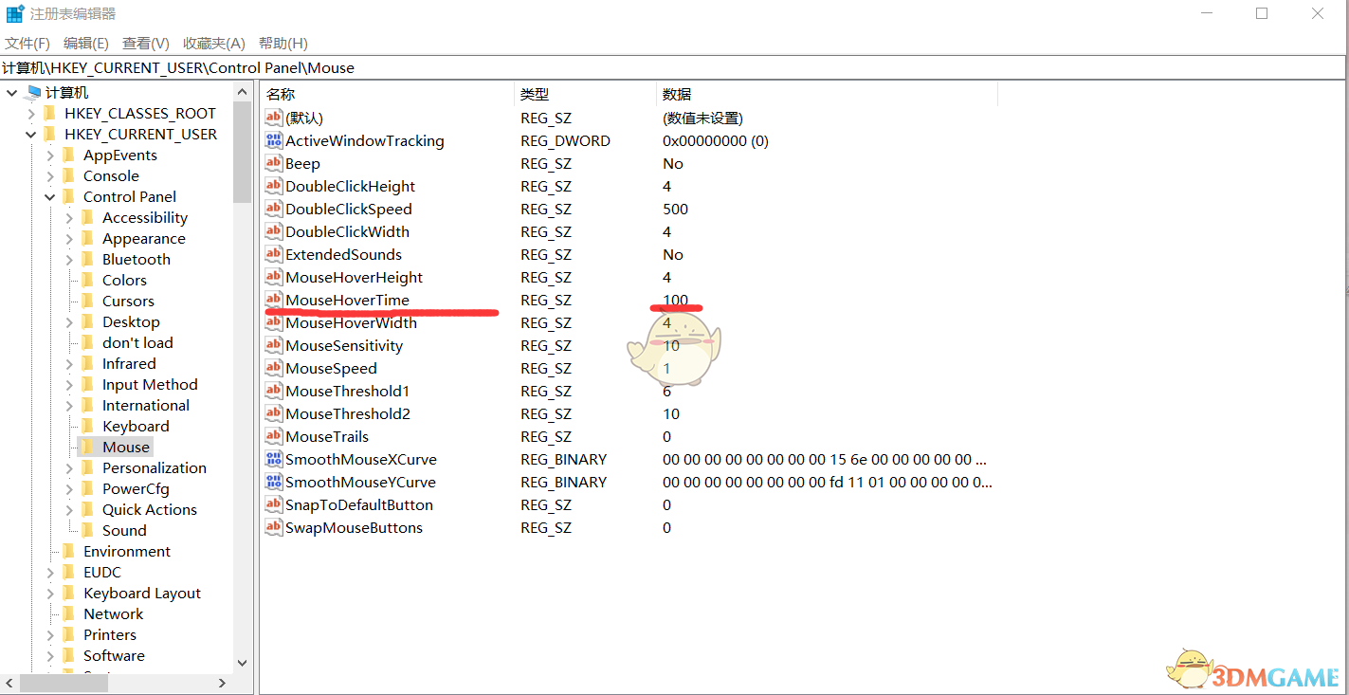Click the SwapMouseButtons value icon
The height and width of the screenshot is (695, 1349).
(274, 527)
